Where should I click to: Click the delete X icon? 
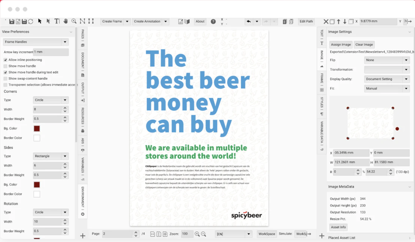tap(326, 22)
